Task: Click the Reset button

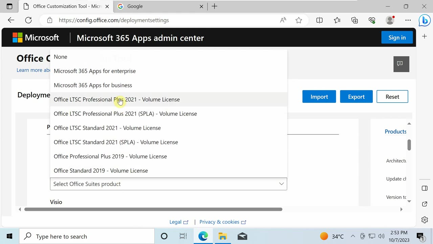Action: tap(392, 97)
